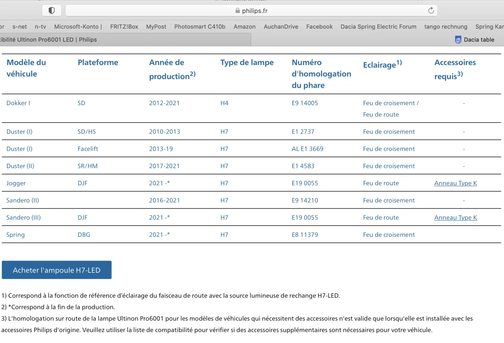Screen dimensions: 504x343
Task: Open the Photosmart C410b bookmark
Action: 200,27
